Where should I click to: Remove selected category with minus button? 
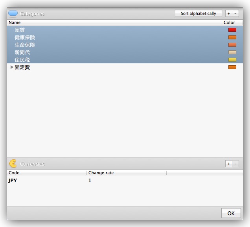(x=235, y=13)
